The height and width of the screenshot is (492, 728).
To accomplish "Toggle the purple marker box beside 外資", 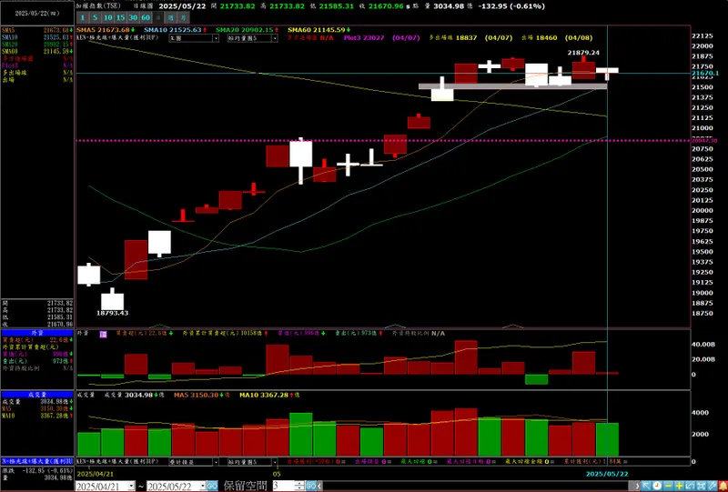I will point(103,334).
